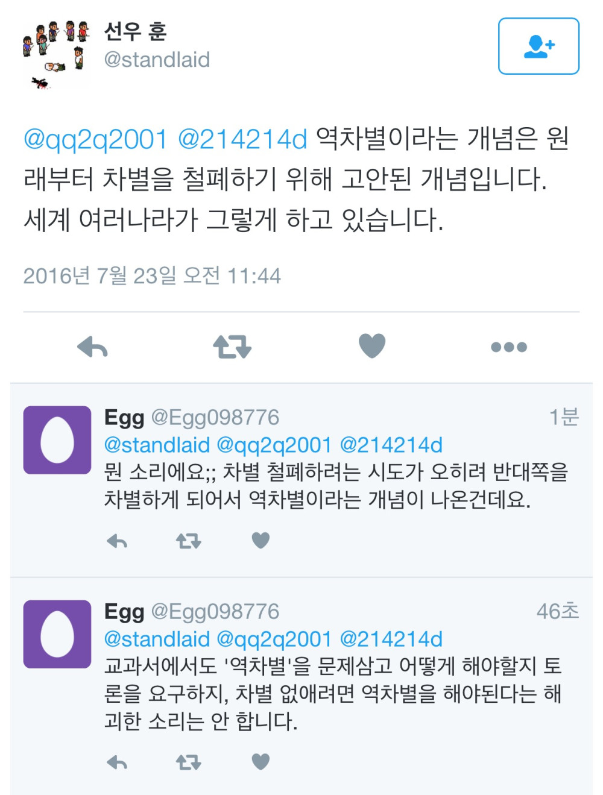Open Egg avatar on second reply
This screenshot has height=795, width=603.
(57, 634)
